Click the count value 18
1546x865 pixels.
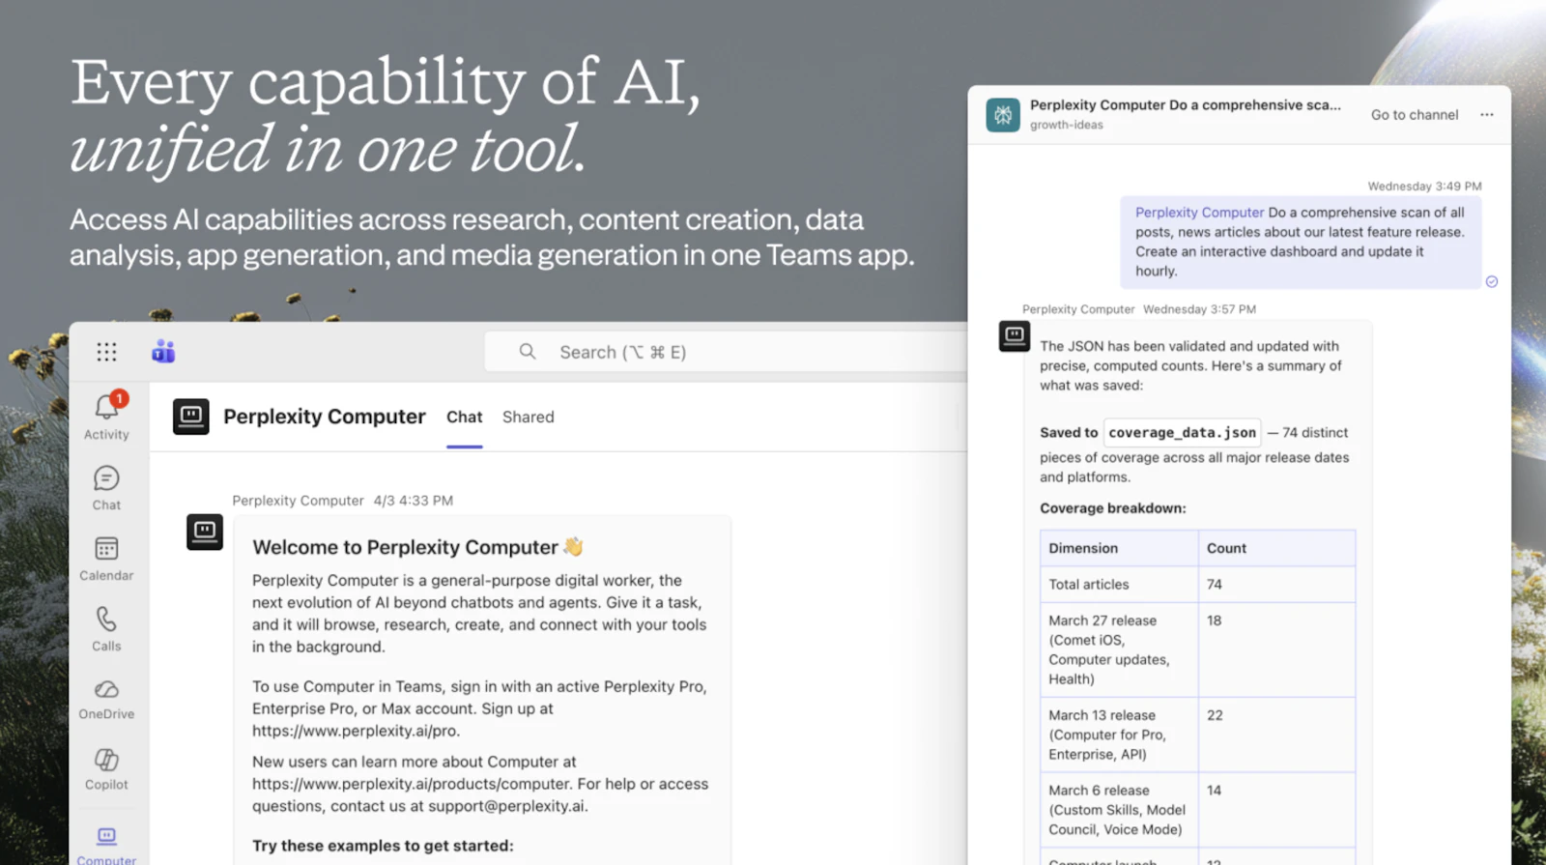(1214, 621)
